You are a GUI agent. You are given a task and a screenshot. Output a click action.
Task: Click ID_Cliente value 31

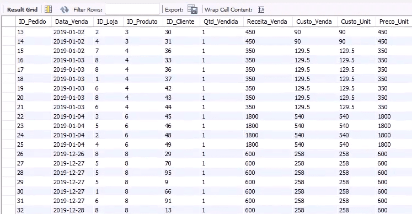(168, 41)
